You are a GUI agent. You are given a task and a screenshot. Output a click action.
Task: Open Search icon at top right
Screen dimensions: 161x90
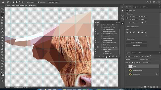click(150, 2)
